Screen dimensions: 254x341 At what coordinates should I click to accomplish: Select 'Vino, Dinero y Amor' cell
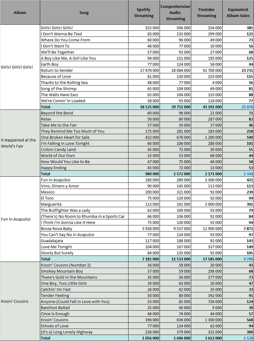click(84, 186)
